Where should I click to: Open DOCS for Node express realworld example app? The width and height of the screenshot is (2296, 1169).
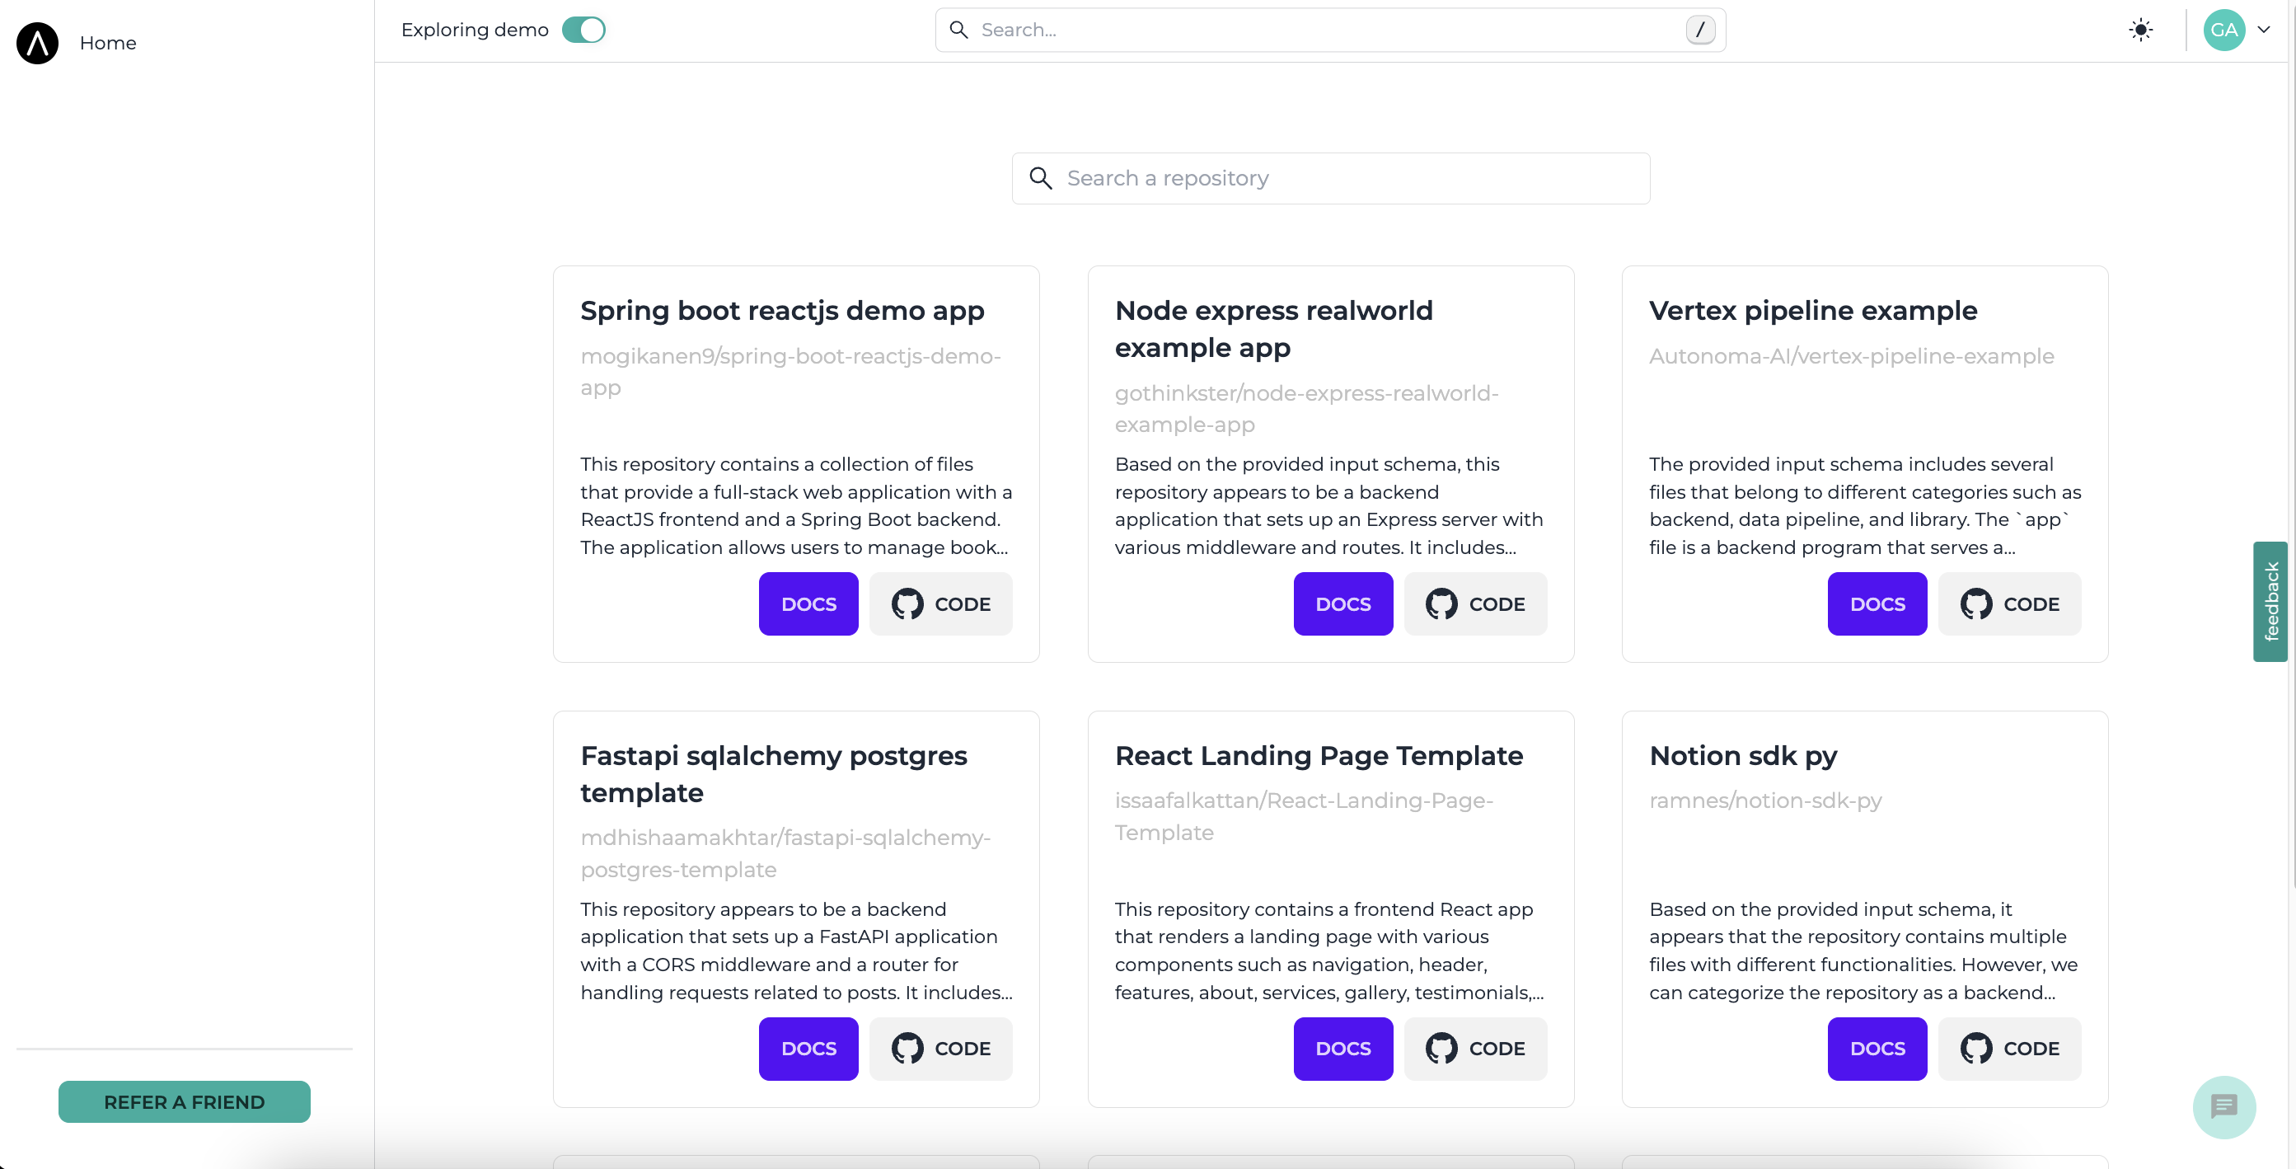(x=1342, y=603)
